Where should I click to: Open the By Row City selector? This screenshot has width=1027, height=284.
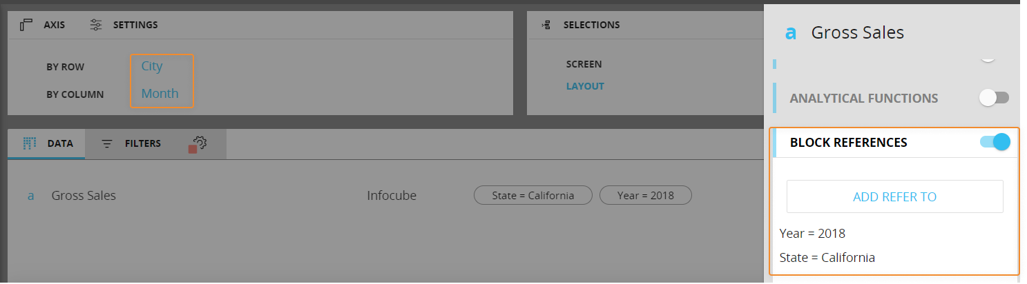click(x=152, y=66)
